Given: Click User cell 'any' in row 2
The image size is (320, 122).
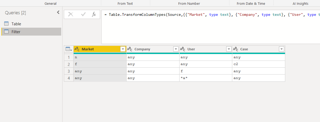Looking at the screenshot, I should click(x=206, y=64).
